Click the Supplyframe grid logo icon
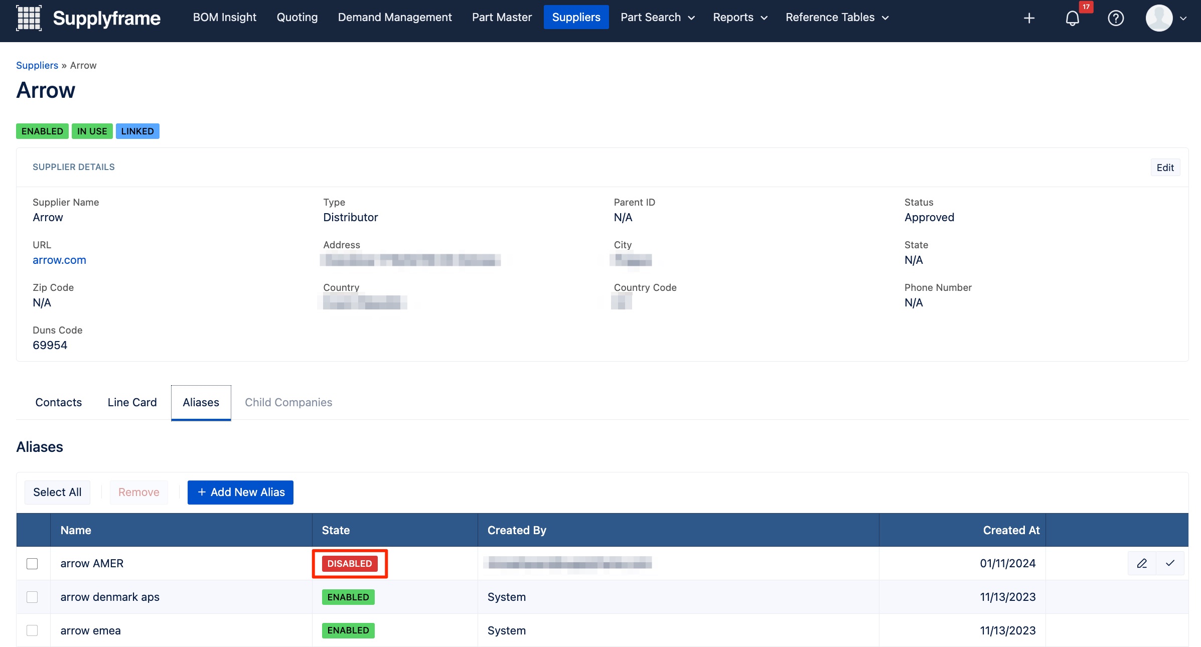Screen dimensions: 1201x647 [x=29, y=18]
